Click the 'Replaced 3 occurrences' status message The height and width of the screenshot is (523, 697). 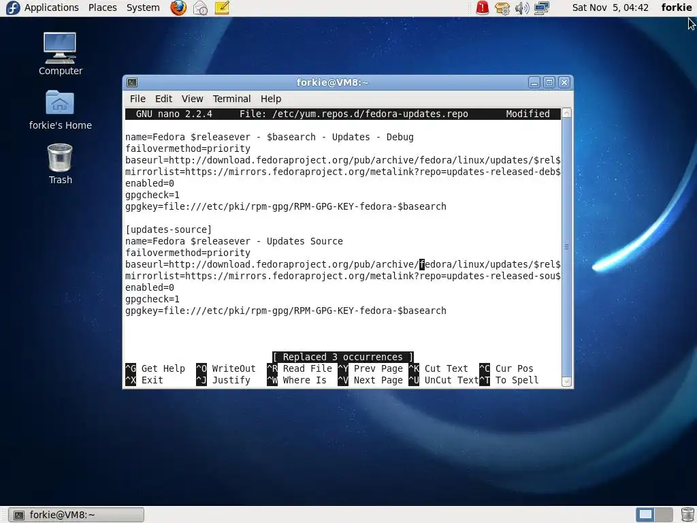tap(343, 357)
